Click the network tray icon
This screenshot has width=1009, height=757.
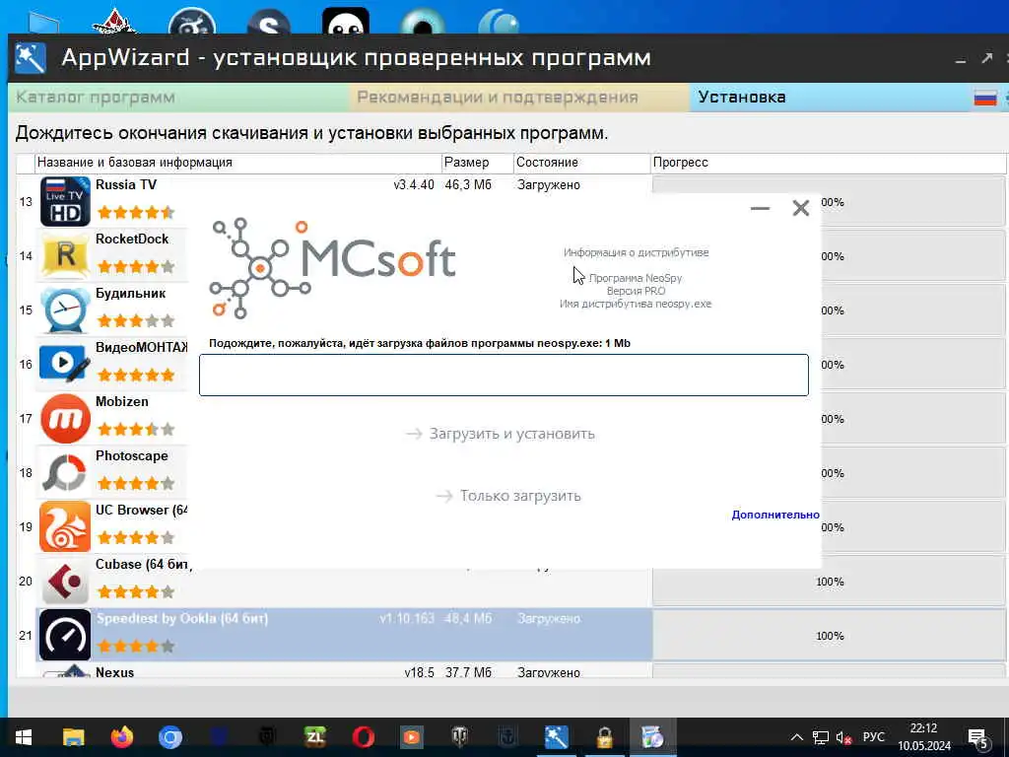point(821,737)
